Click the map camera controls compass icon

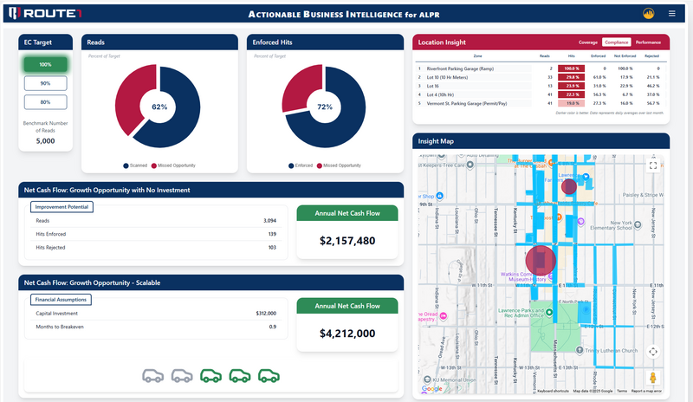pyautogui.click(x=653, y=351)
